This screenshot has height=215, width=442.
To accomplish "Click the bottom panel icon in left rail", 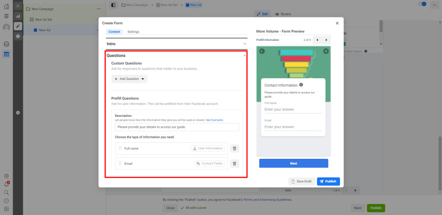I will [x=6, y=209].
